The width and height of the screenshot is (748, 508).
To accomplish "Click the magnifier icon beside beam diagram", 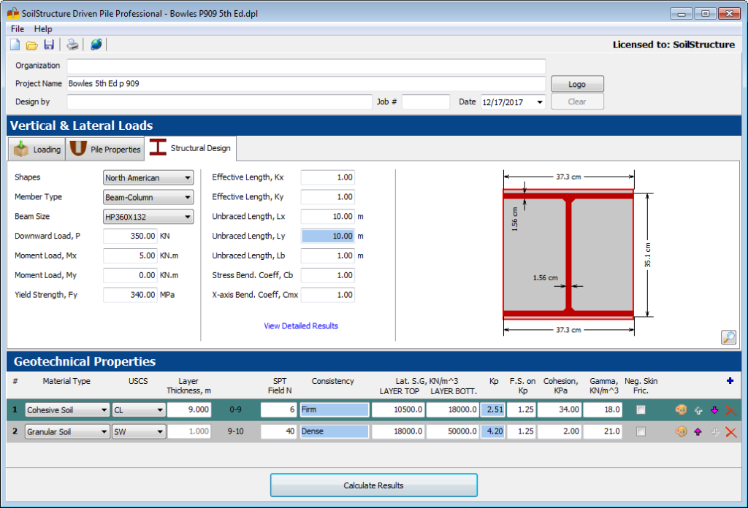I will [x=728, y=337].
